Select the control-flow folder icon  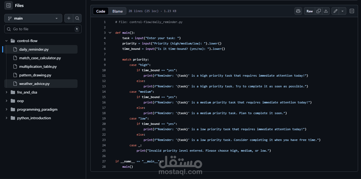[13, 41]
